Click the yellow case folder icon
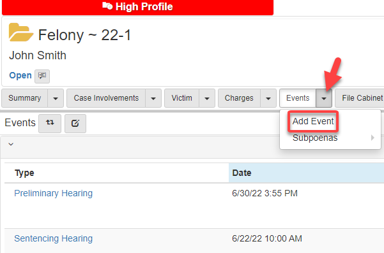 click(21, 33)
